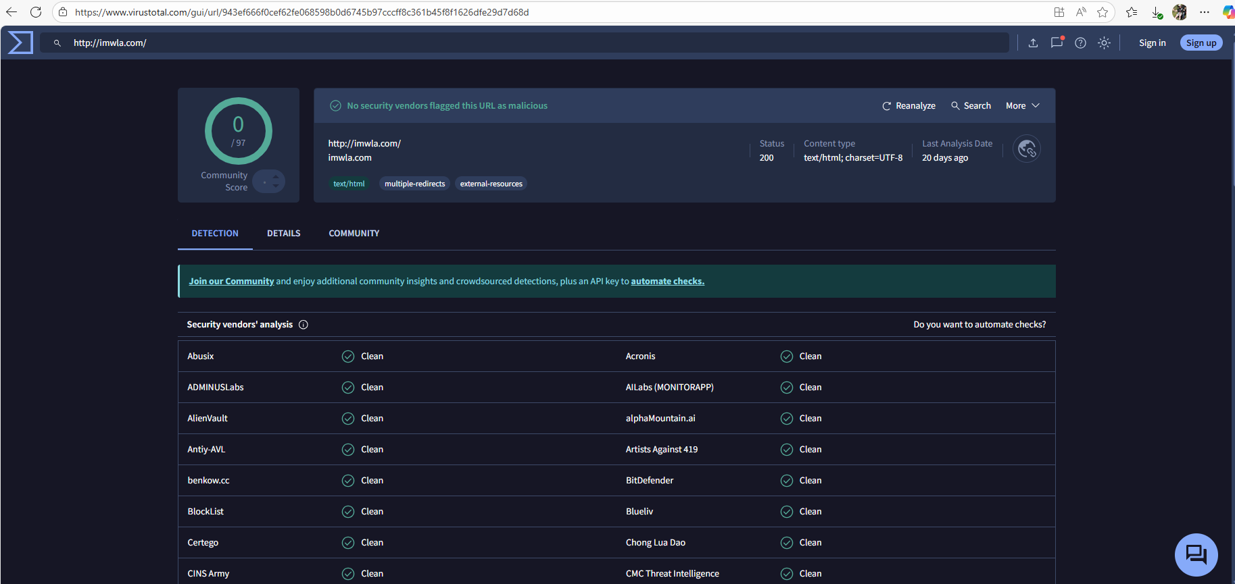This screenshot has width=1235, height=584.
Task: Click the Antiy-AVL vendor name
Action: point(206,450)
